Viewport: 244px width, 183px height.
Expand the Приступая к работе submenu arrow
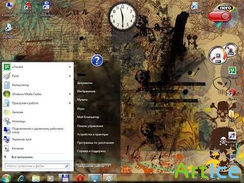pos(70,103)
